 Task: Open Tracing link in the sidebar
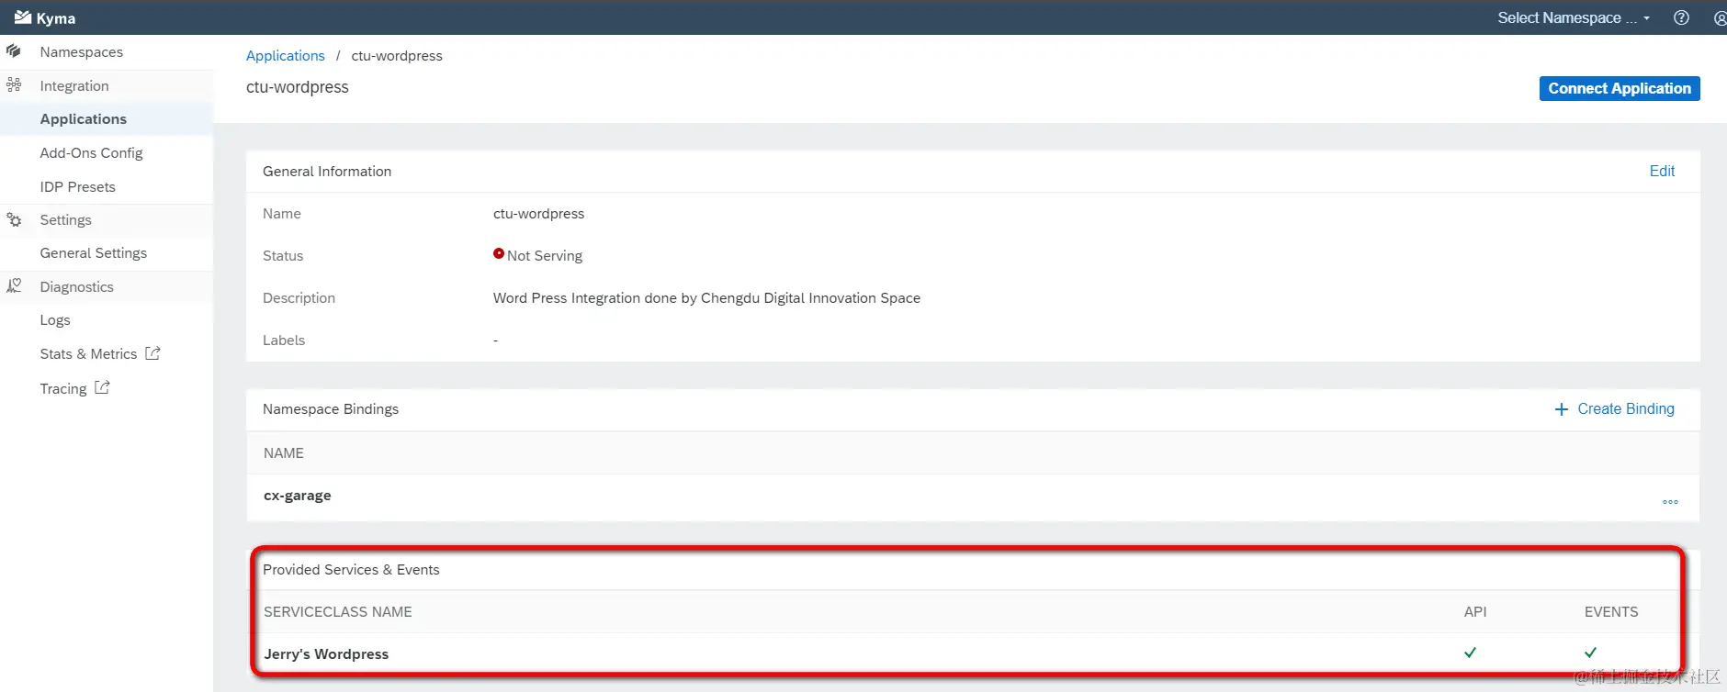pos(63,389)
